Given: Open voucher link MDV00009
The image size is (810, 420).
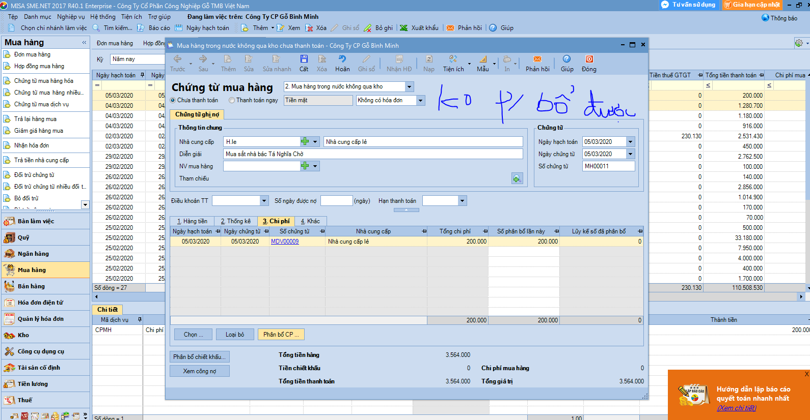Looking at the screenshot, I should (x=285, y=242).
